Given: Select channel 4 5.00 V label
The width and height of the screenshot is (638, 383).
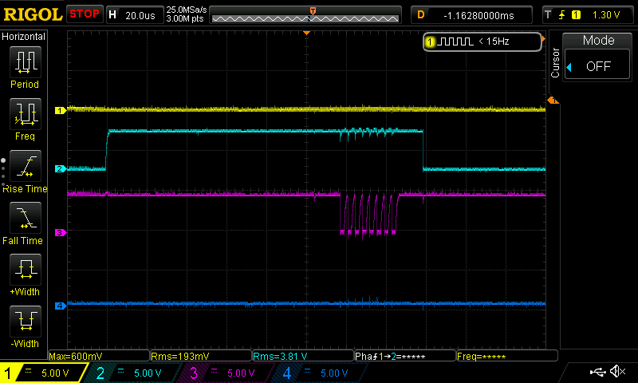Looking at the screenshot, I should point(334,373).
